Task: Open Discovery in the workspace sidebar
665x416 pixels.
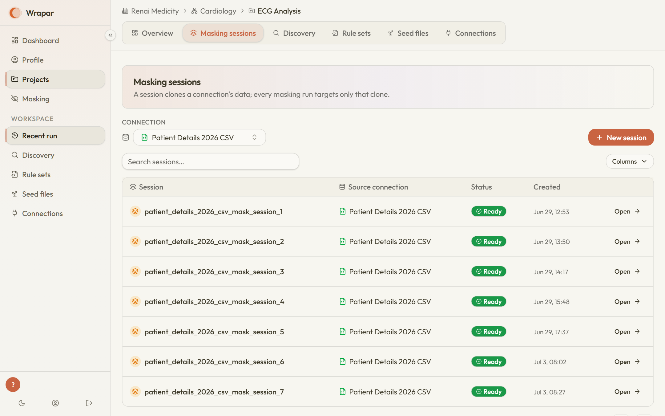Action: point(55,155)
